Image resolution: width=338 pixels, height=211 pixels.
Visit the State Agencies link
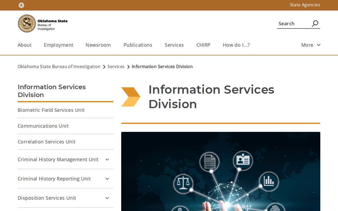[305, 5]
